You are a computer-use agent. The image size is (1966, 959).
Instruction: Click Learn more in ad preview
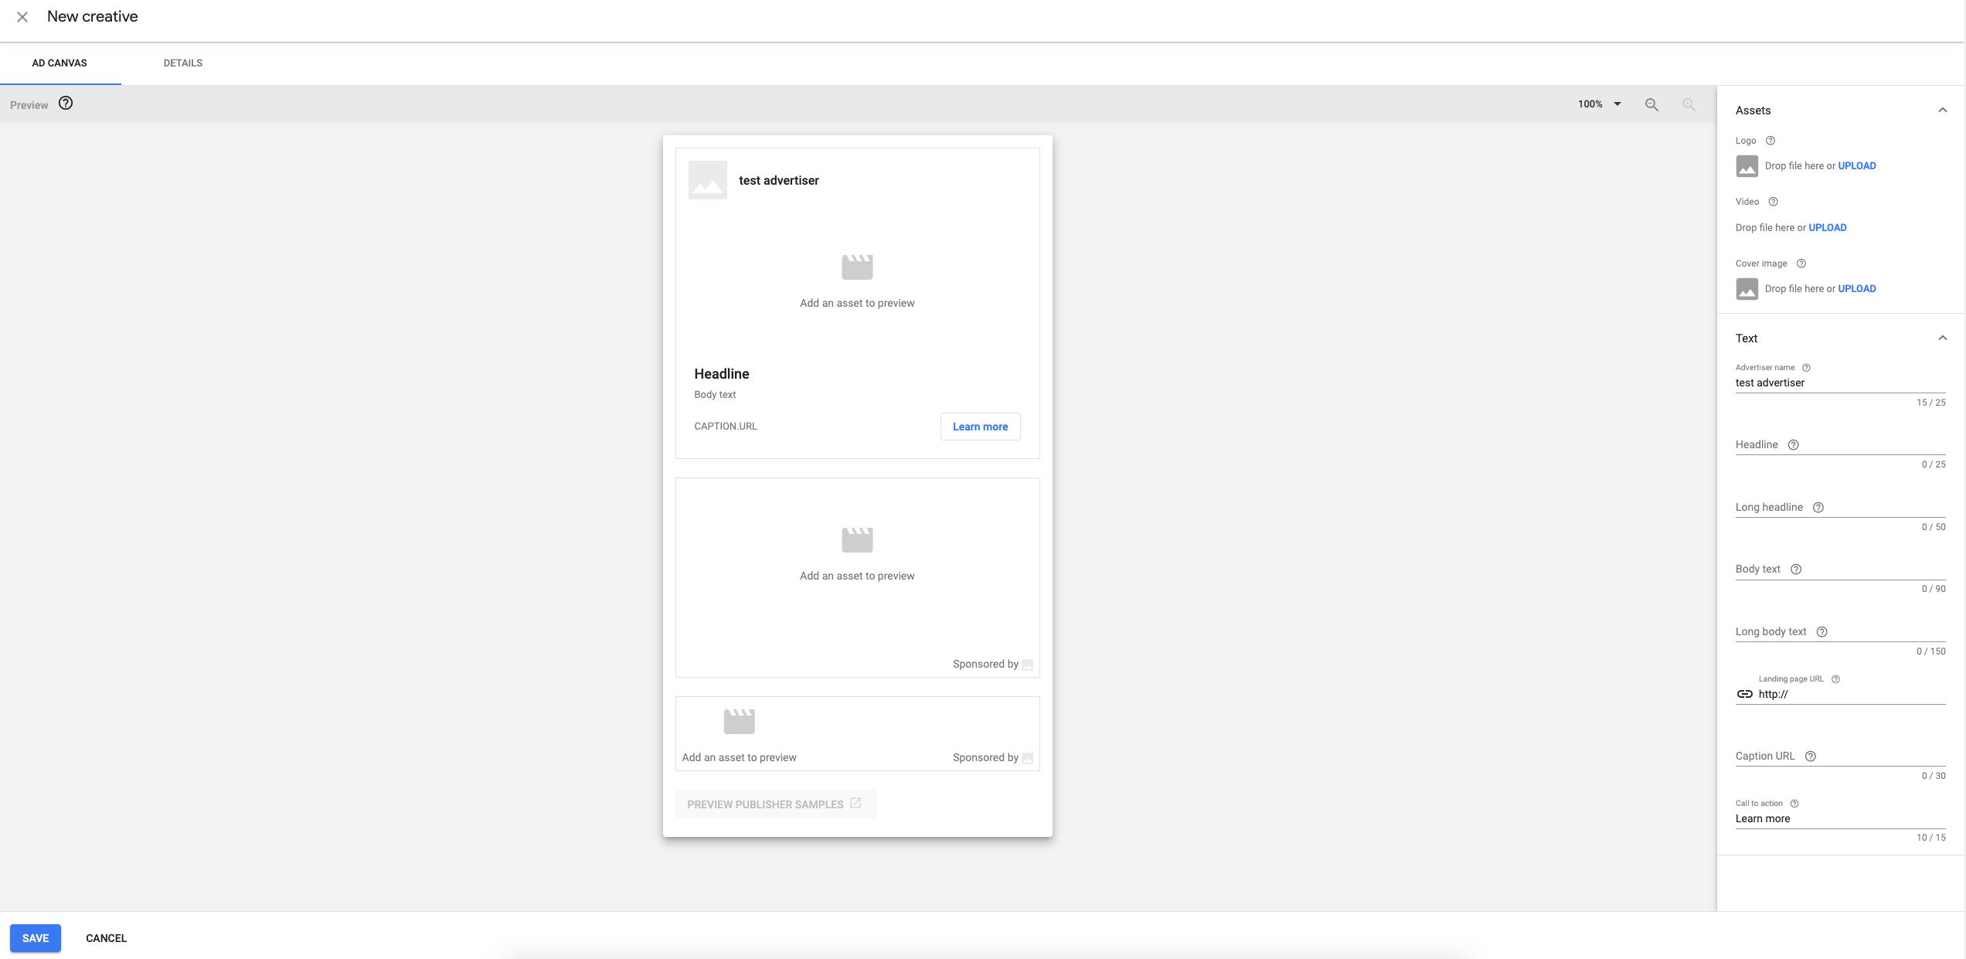[980, 427]
